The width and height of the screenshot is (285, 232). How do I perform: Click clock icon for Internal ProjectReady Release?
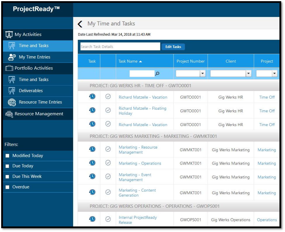pos(92,219)
